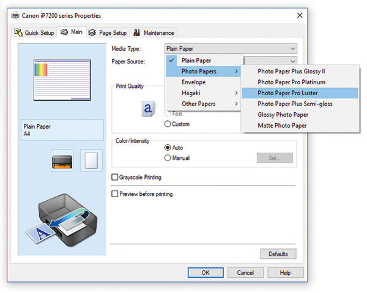Select Glossy Photo Paper
Image resolution: width=367 pixels, height=293 pixels.
tap(300, 115)
